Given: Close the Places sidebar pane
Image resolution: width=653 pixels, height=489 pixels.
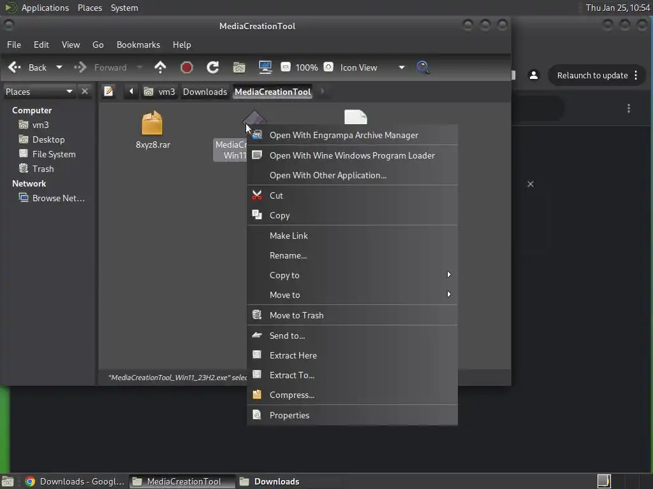Looking at the screenshot, I should point(85,91).
